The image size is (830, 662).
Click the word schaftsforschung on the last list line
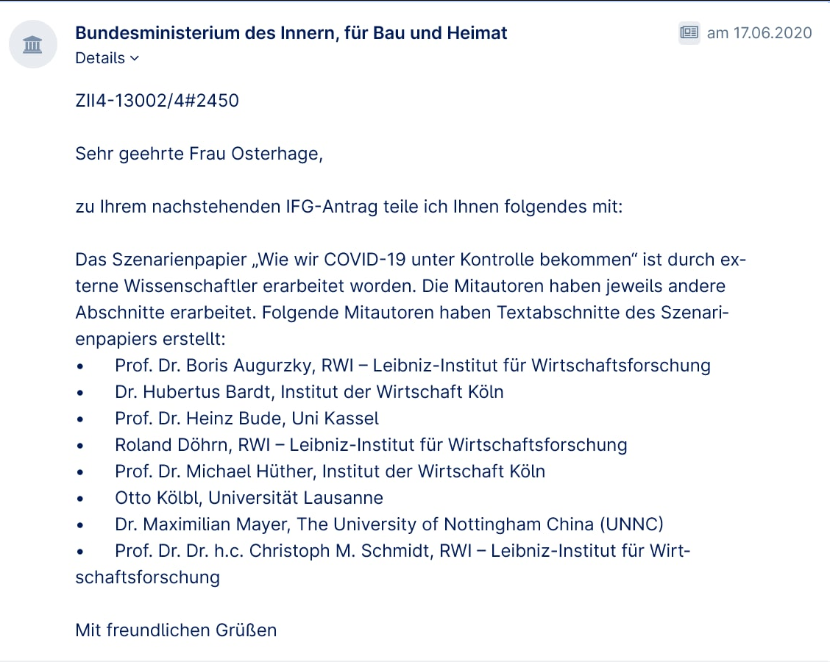148,577
